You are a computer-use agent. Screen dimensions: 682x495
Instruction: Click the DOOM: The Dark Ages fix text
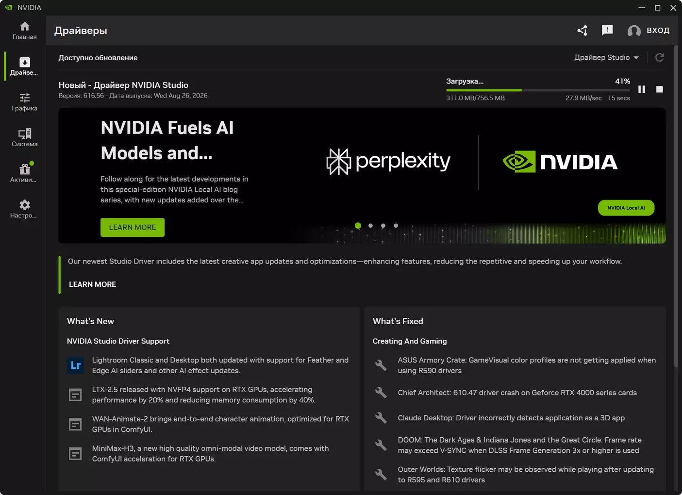pyautogui.click(x=520, y=445)
